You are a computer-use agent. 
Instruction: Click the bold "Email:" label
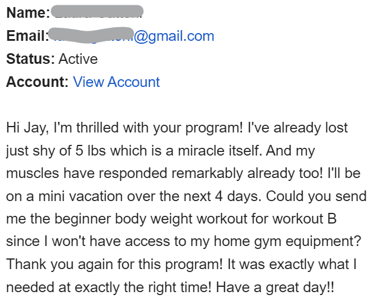(27, 37)
